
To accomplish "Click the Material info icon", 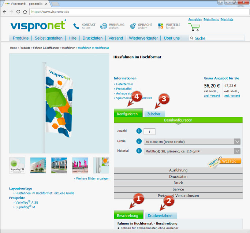I will [x=139, y=151].
